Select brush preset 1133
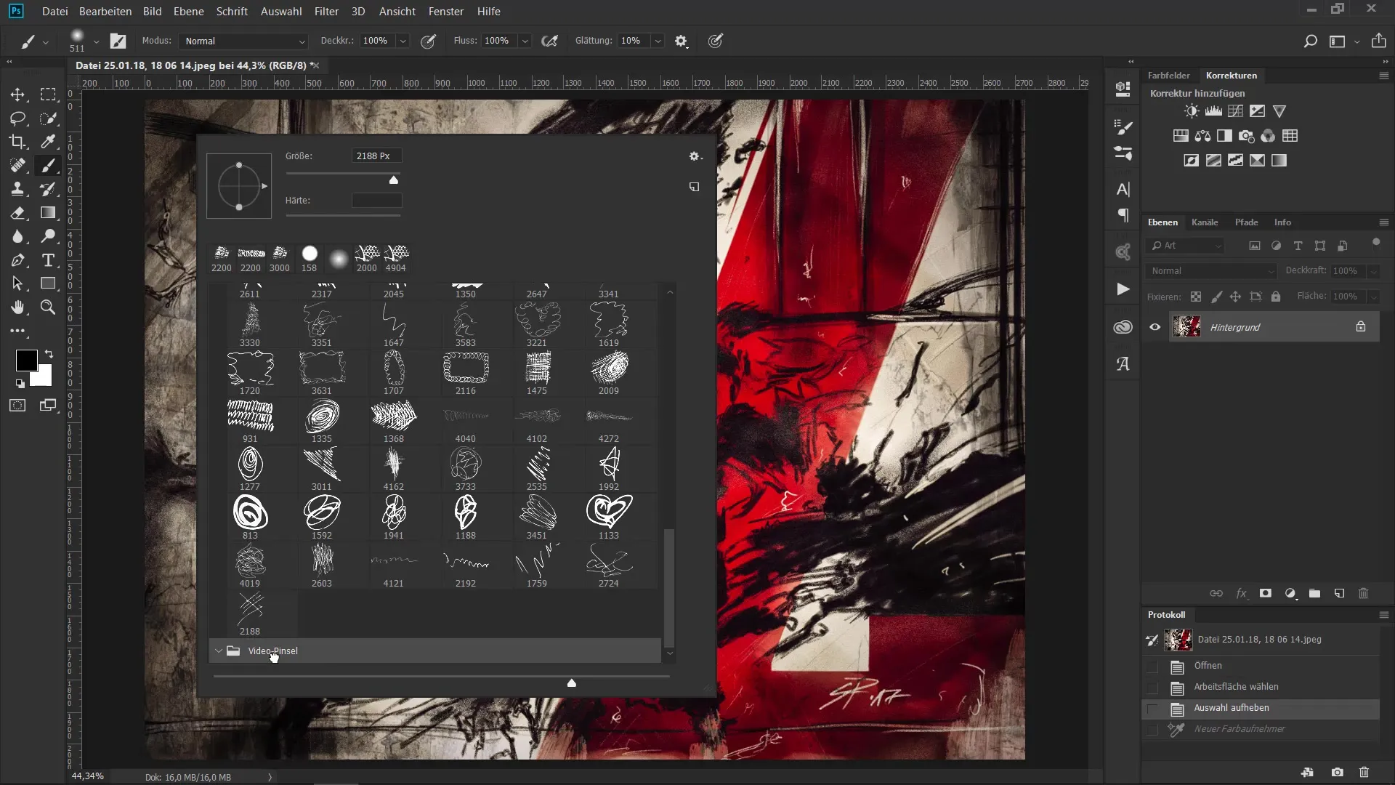Screen dimensions: 1395x785 pyautogui.click(x=609, y=518)
